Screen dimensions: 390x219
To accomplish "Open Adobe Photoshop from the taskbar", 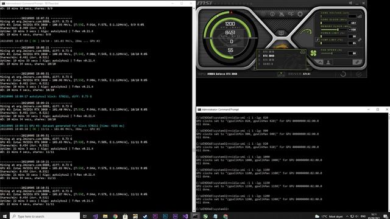I will (x=165, y=217).
